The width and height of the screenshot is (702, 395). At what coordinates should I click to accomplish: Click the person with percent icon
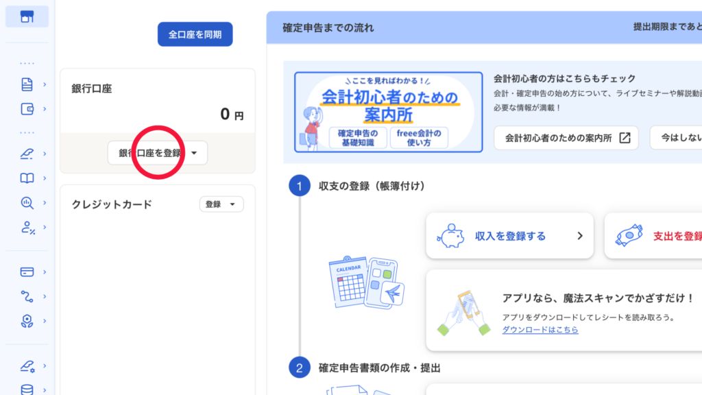pyautogui.click(x=27, y=227)
